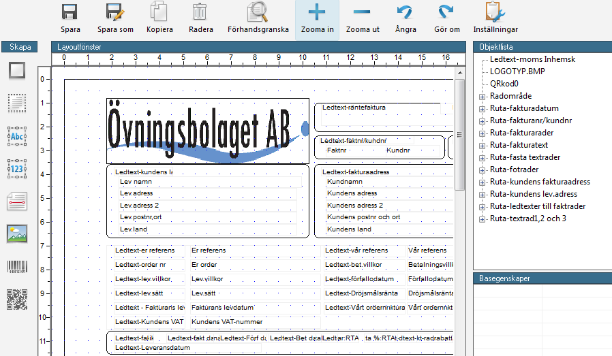The width and height of the screenshot is (612, 356).
Task: Click the Spara save icon
Action: (70, 12)
